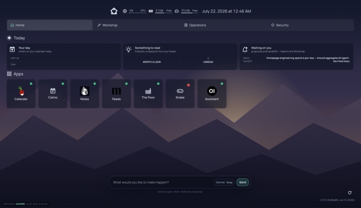Click the calendar icon in Your day card
Viewport: 361px width, 208px height.
coord(12,49)
